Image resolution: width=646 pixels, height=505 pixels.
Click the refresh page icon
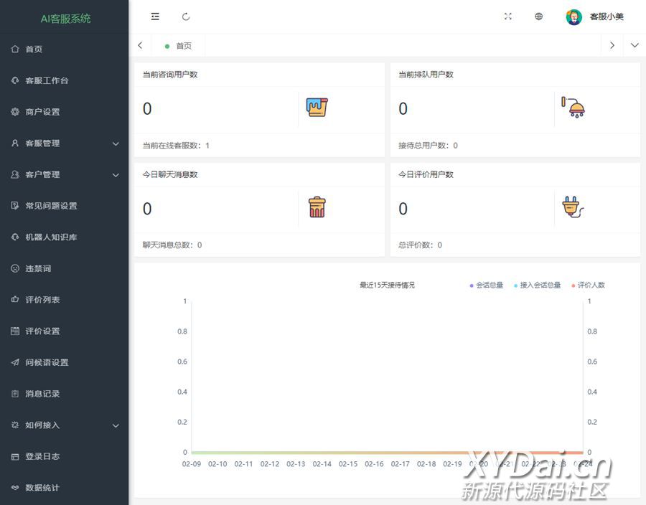pyautogui.click(x=186, y=16)
